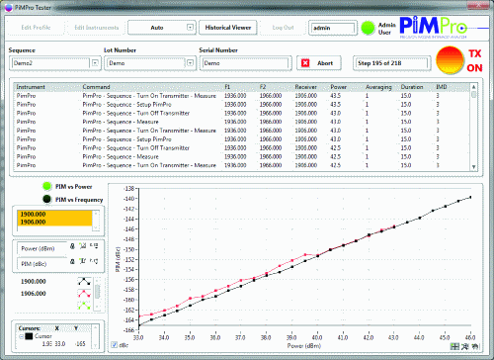This screenshot has width=494, height=360.
Task: Open the Lot Number dropdown arrow
Action: click(x=190, y=63)
